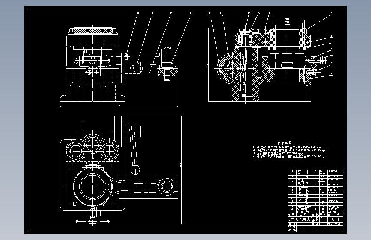Select the 235 dimension in plan view
371x240 pixels.
pyautogui.click(x=181, y=164)
